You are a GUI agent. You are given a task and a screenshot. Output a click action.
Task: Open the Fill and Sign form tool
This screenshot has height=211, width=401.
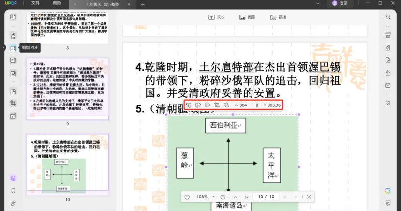pos(13,74)
